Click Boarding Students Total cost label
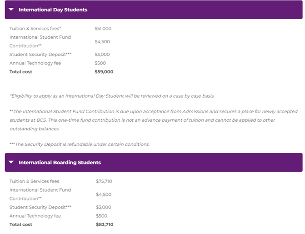Viewport: 305px width, 234px height. (21, 224)
